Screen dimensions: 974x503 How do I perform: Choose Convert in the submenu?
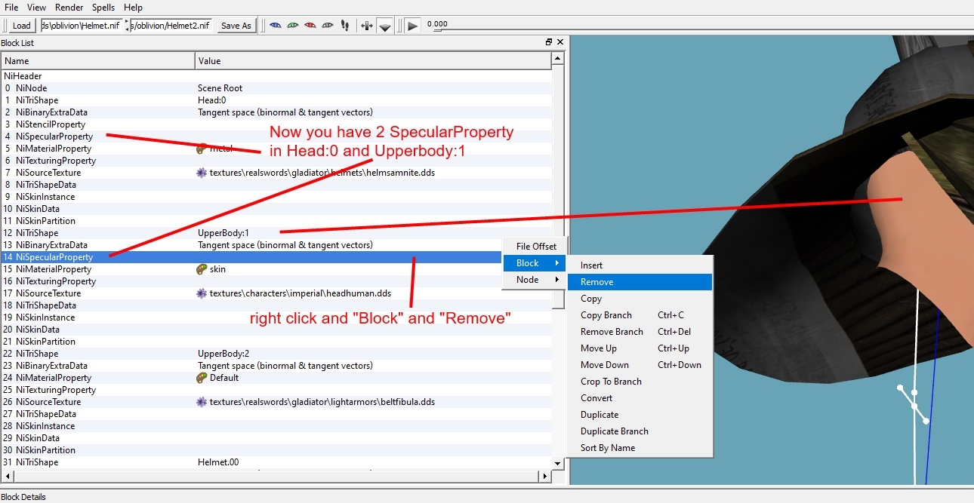(640, 398)
